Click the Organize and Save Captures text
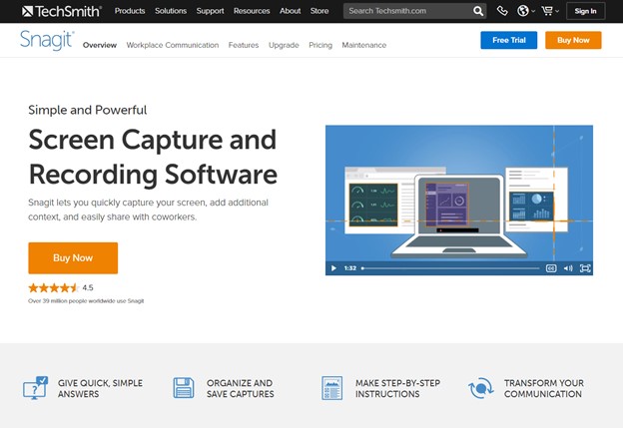This screenshot has height=428, width=623. click(240, 388)
